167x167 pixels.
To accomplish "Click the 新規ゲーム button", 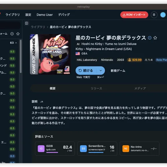I will tap(118, 70).
